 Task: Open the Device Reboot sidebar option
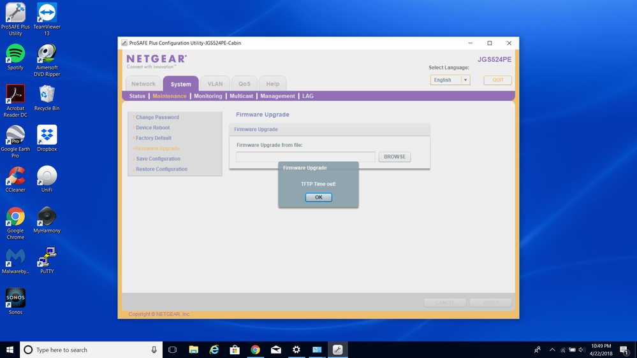click(x=152, y=127)
